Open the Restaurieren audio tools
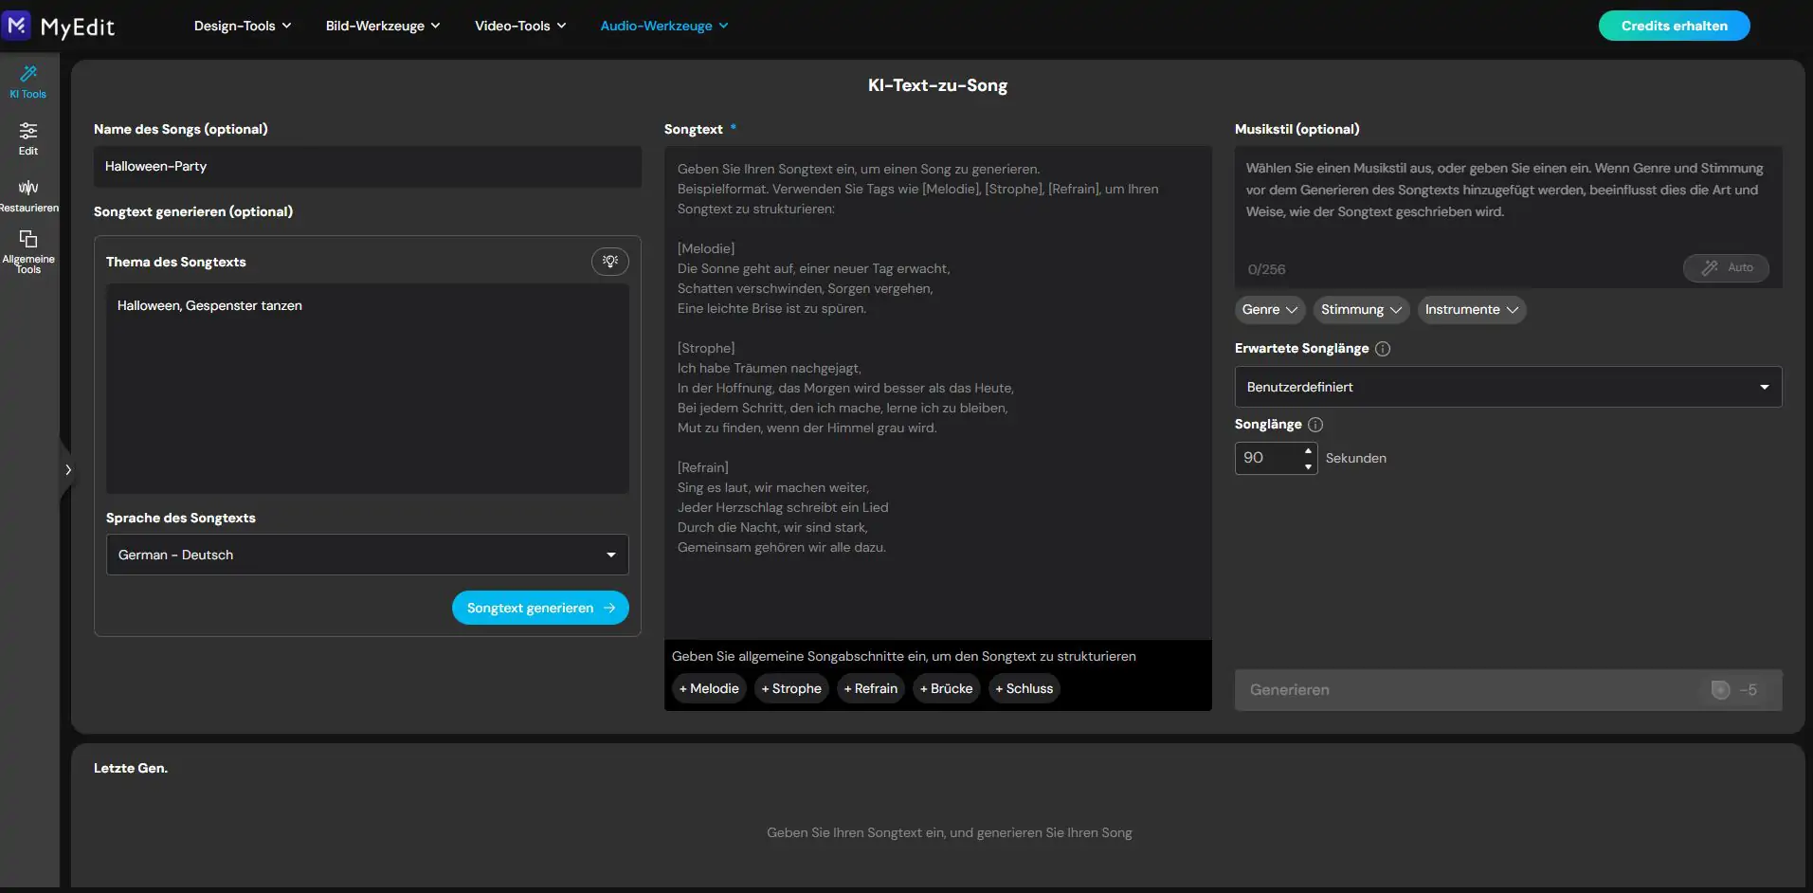This screenshot has width=1813, height=893. coord(28,195)
